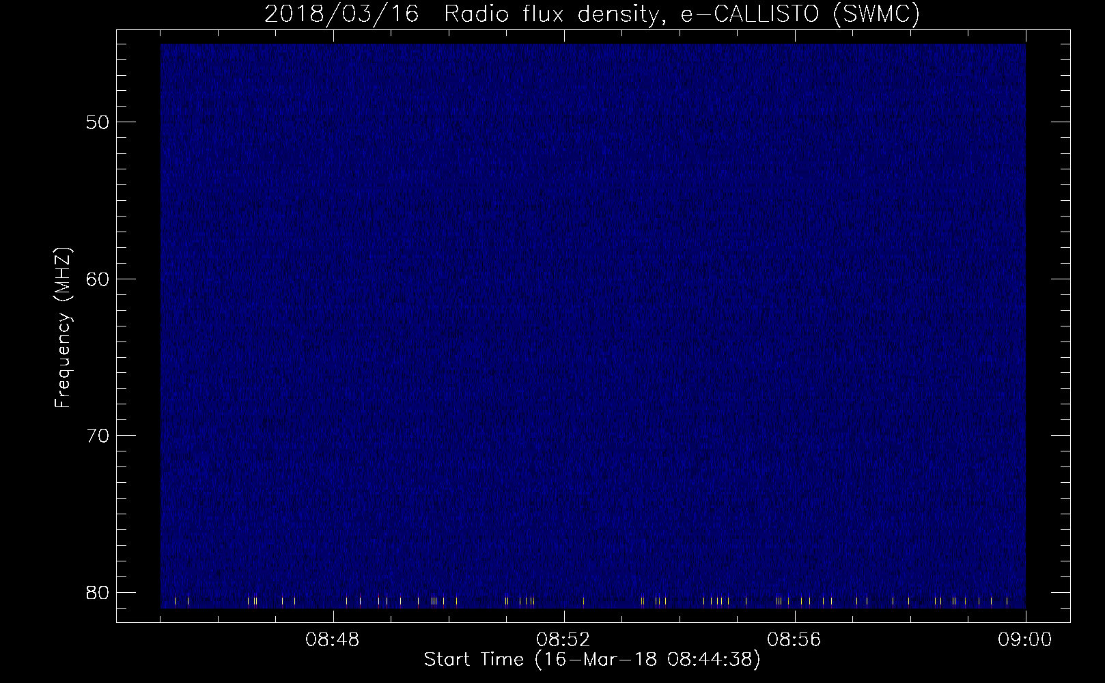This screenshot has width=1105, height=683.
Task: Click the 'Frequency (MHZ)' axis label
Action: coord(63,328)
